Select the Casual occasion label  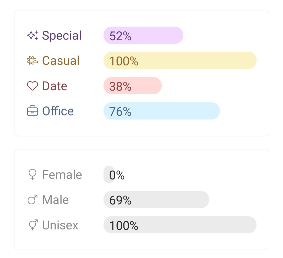[61, 61]
